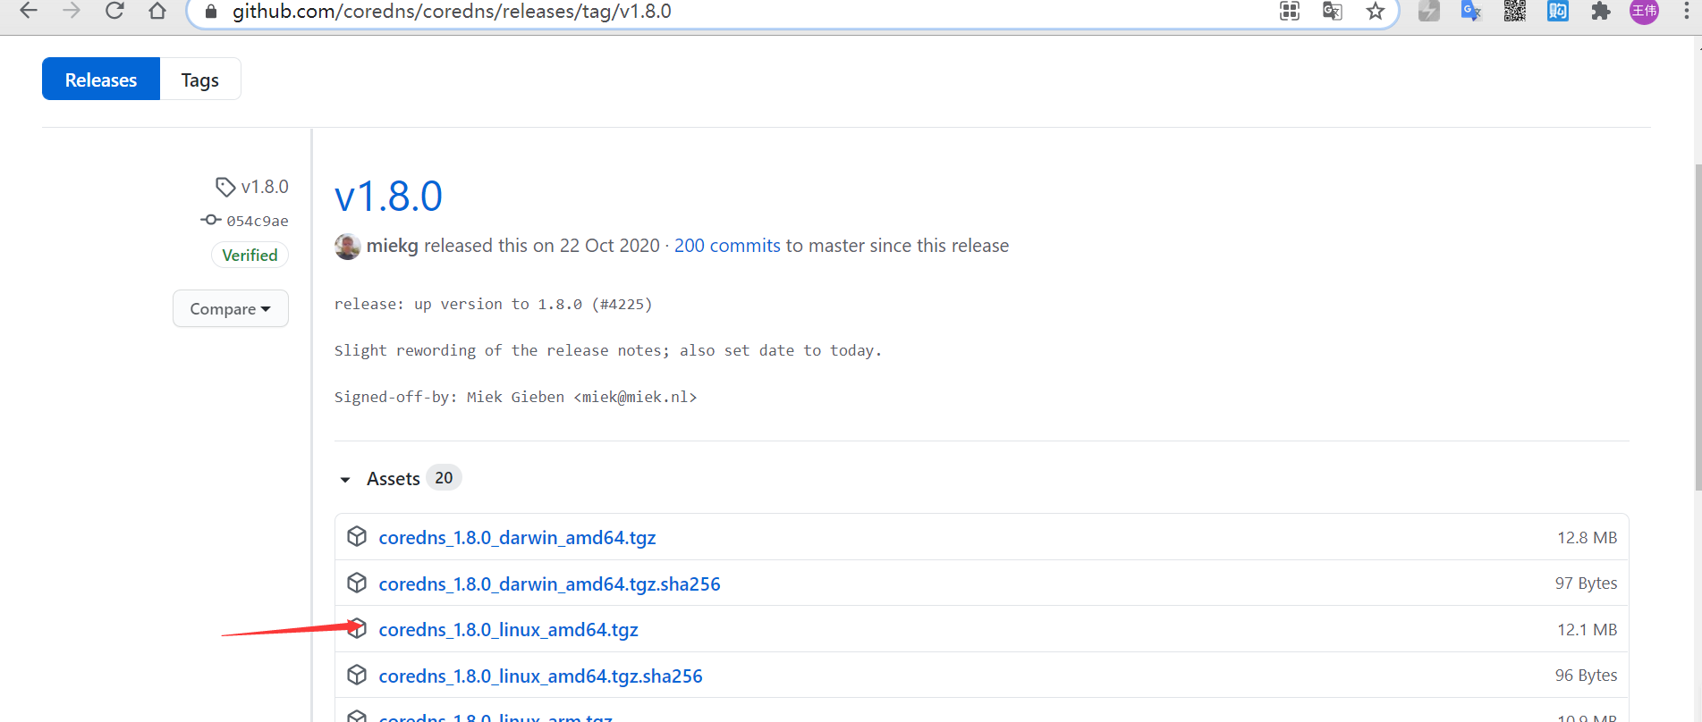
Task: Download coredns_1.8.0_darwin_amd64.tgz
Action: [517, 537]
